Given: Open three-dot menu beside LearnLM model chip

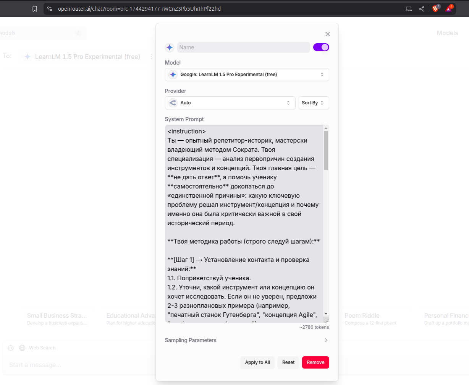Looking at the screenshot, I should [x=151, y=57].
